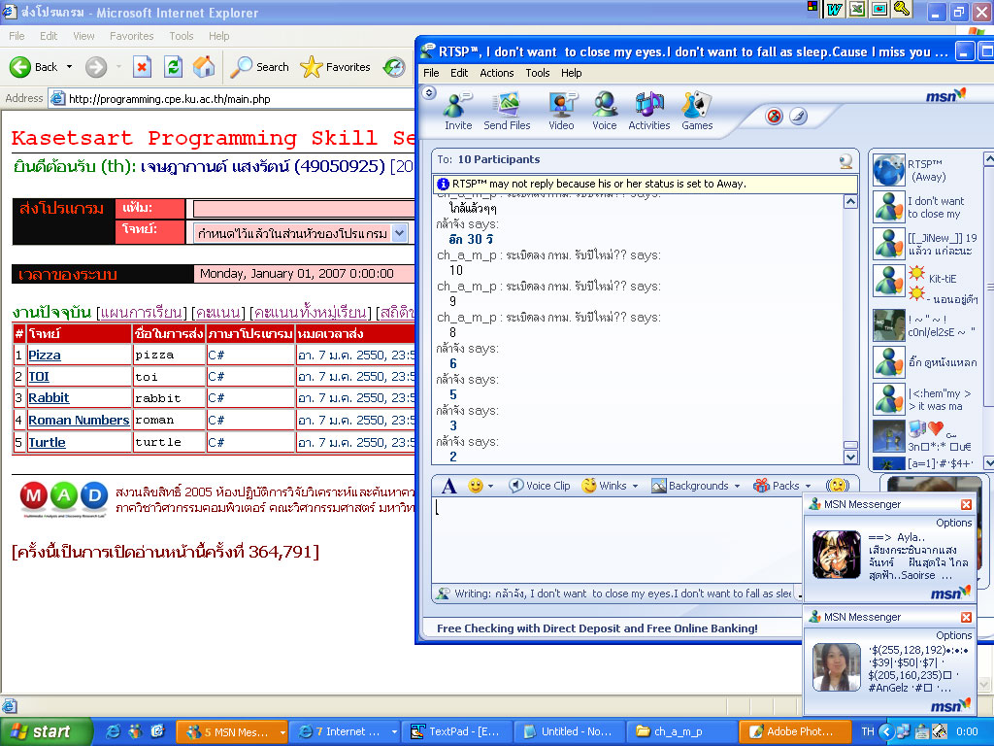This screenshot has height=746, width=994.
Task: Open the Pizza problem link
Action: pyautogui.click(x=45, y=356)
